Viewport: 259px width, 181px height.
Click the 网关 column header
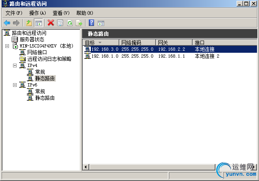[x=174, y=43]
